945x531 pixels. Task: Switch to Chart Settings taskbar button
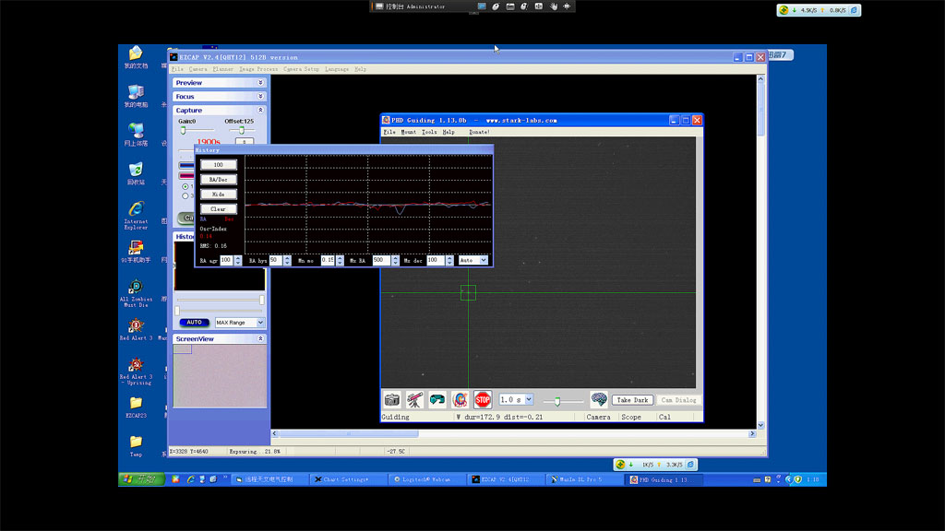point(348,479)
